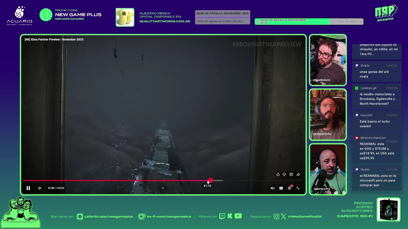Pause the Xbox Partner Preview video
The height and width of the screenshot is (229, 408).
(28, 188)
